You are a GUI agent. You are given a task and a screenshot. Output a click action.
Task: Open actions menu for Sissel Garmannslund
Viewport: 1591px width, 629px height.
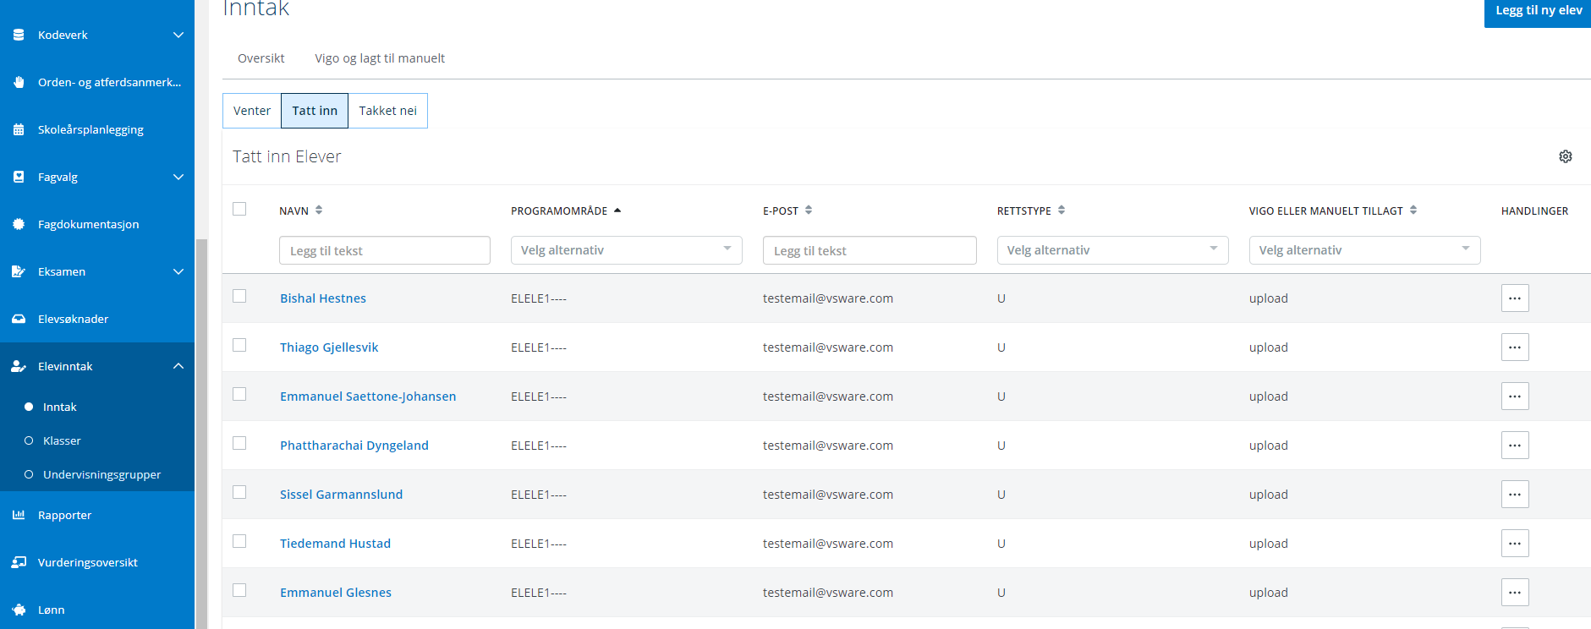click(1515, 495)
